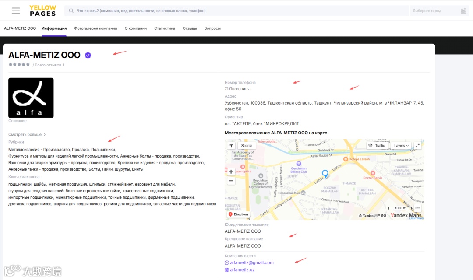This screenshot has height=280, width=473.
Task: Click the verified badge next to company name
Action: click(88, 55)
